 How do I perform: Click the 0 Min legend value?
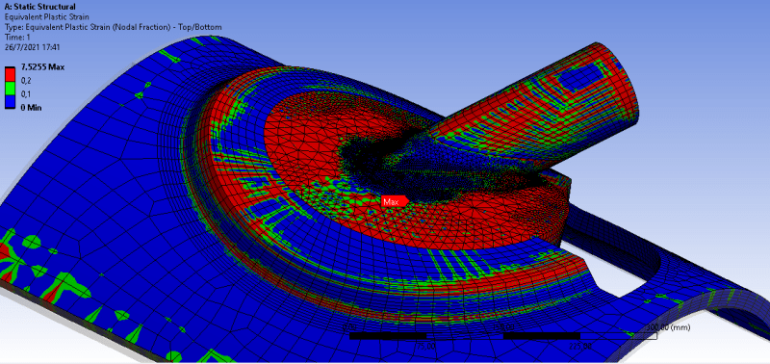pyautogui.click(x=33, y=107)
